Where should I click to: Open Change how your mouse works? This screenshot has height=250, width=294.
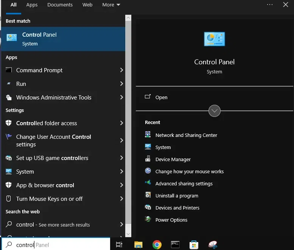point(189,171)
